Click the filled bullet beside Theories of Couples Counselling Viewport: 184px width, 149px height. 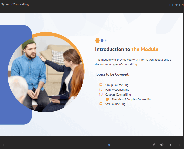point(107,99)
